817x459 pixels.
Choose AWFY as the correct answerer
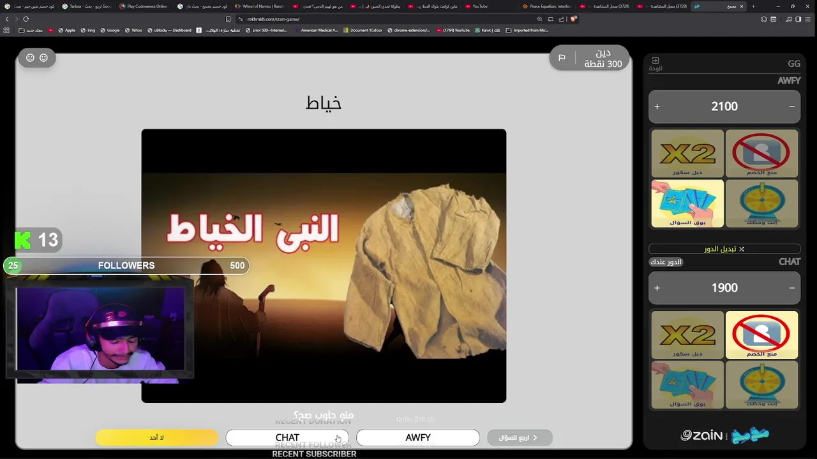click(418, 437)
